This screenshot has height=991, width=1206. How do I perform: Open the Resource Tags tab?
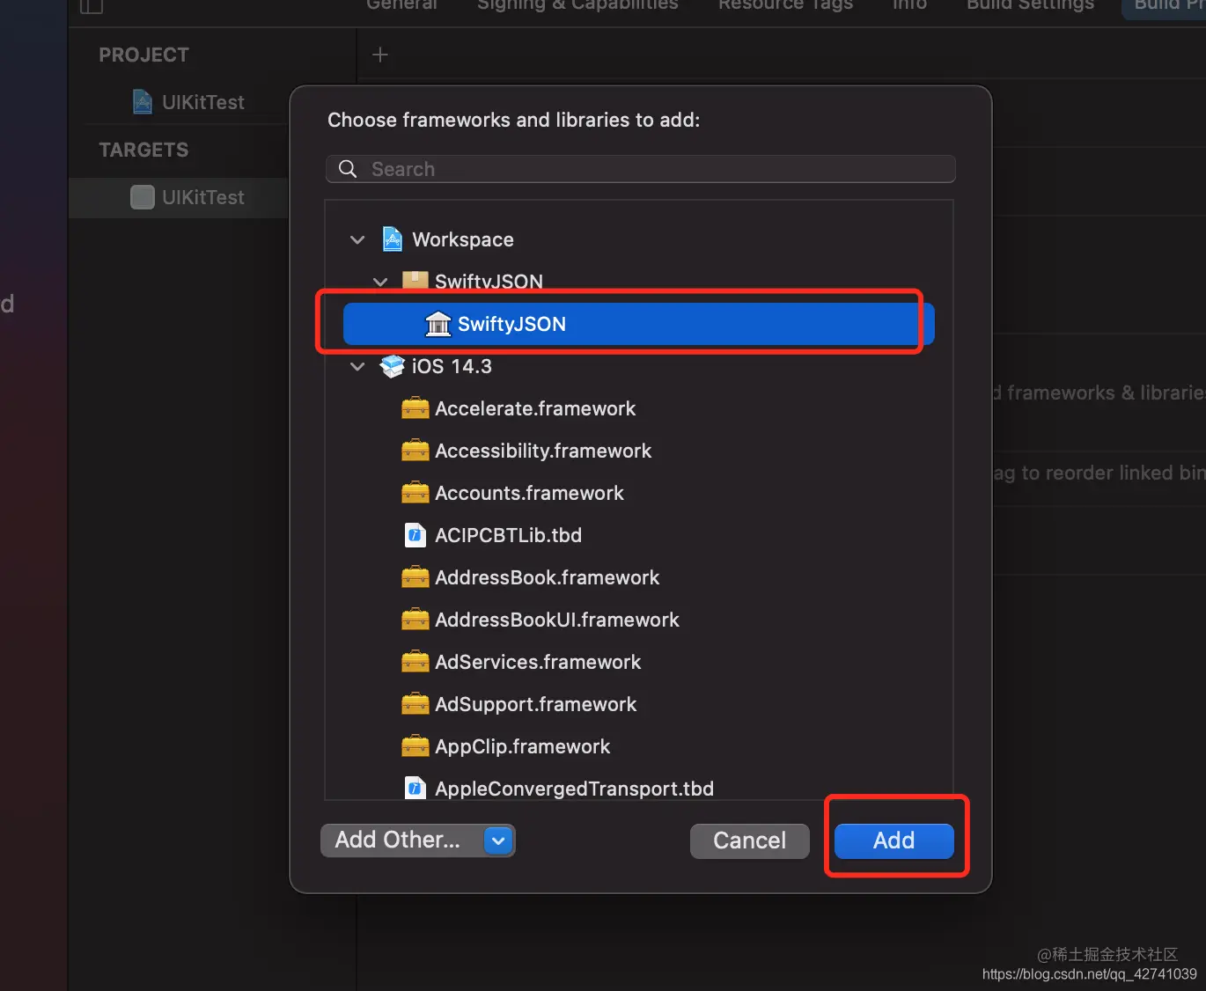point(785,5)
